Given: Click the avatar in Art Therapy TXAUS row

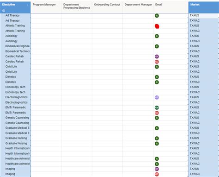Looking at the screenshot, I should [157, 16].
